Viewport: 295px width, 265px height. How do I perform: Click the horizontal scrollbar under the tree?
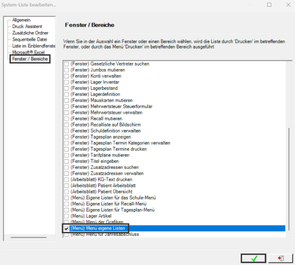point(28,237)
